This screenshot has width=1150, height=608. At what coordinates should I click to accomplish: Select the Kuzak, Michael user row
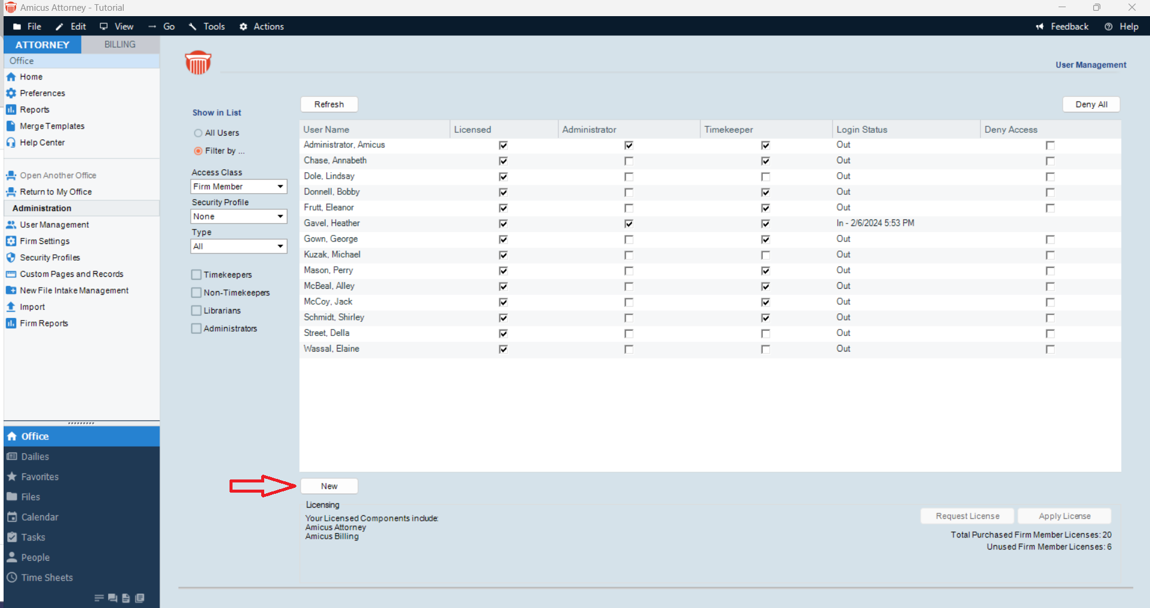[x=710, y=255]
